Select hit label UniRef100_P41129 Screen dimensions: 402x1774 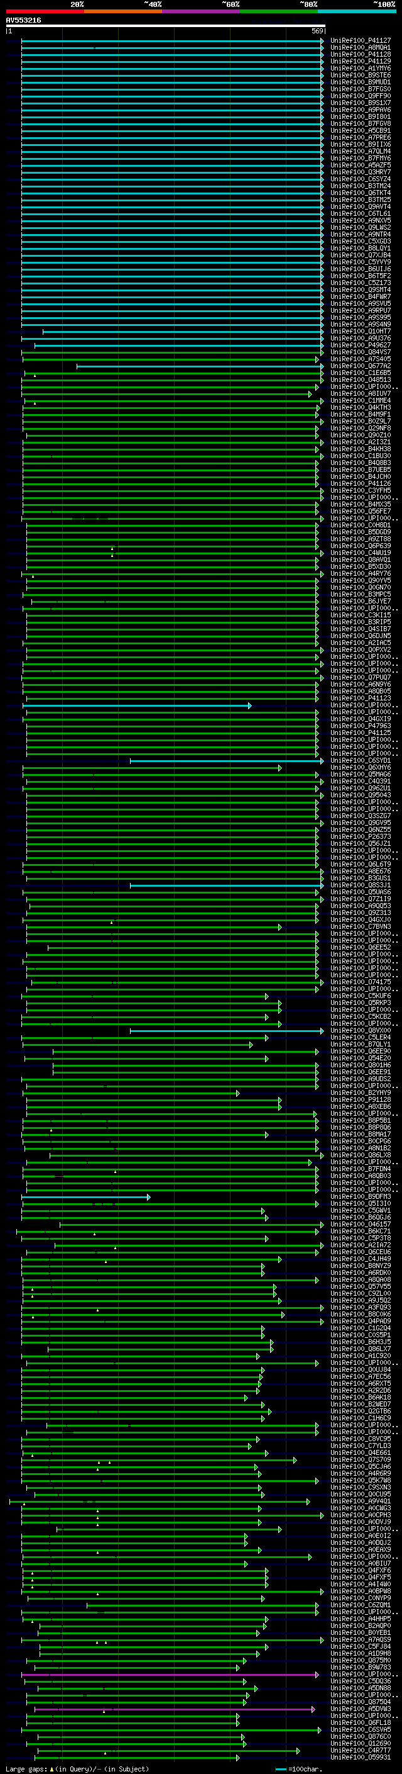coord(361,61)
